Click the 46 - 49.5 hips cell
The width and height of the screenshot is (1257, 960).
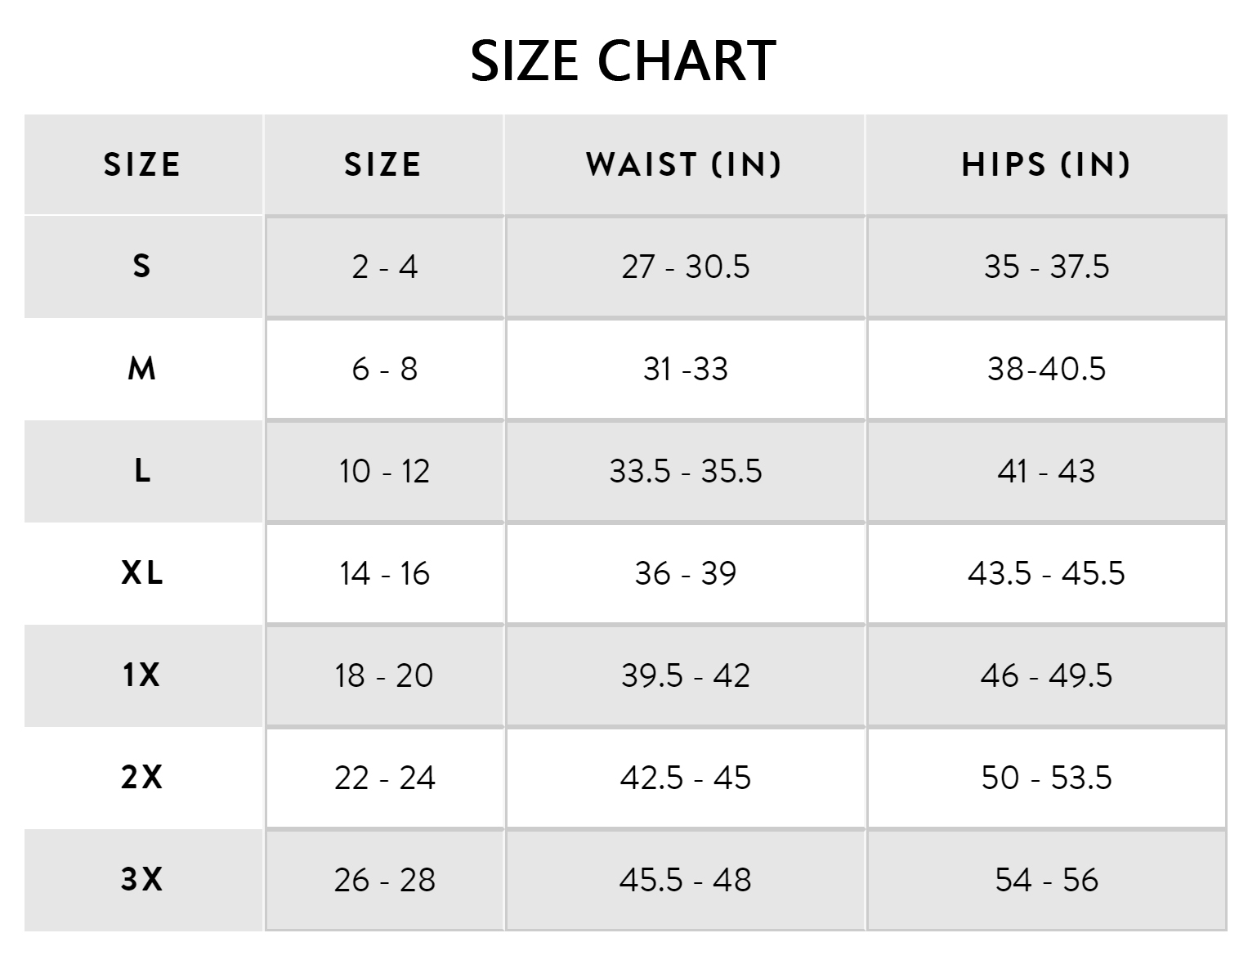[1046, 675]
